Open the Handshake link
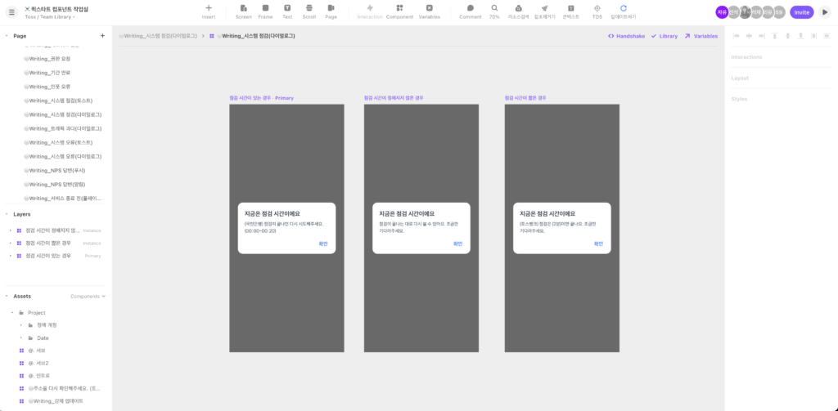 pyautogui.click(x=626, y=36)
